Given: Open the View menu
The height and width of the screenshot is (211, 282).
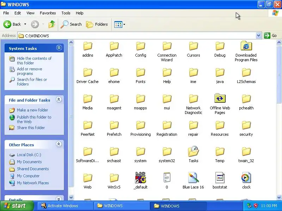Looking at the screenshot, I should (x=30, y=13).
